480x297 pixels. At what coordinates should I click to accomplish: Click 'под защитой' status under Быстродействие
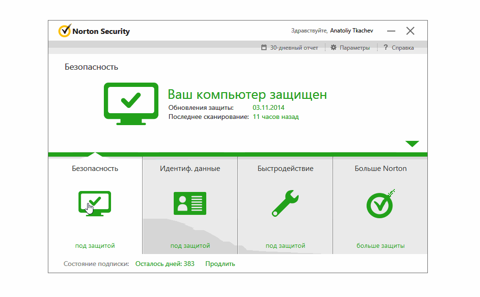point(285,245)
